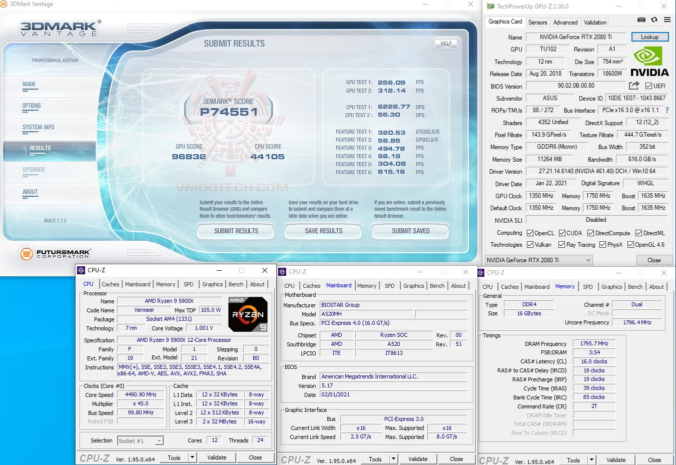Click the BIOS version share/export icon

coord(634,86)
